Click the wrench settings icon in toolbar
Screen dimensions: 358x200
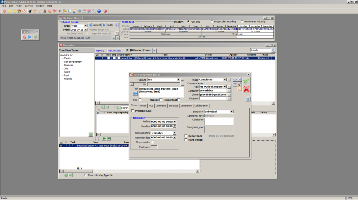[x=94, y=11]
